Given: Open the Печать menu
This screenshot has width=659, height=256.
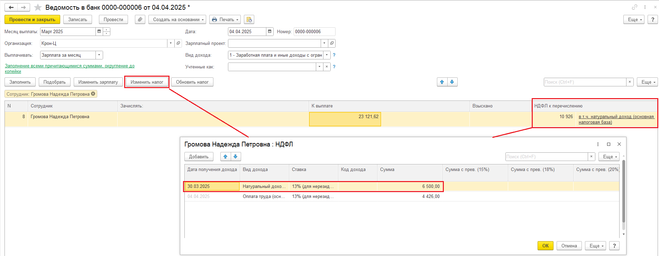Looking at the screenshot, I should tap(225, 20).
